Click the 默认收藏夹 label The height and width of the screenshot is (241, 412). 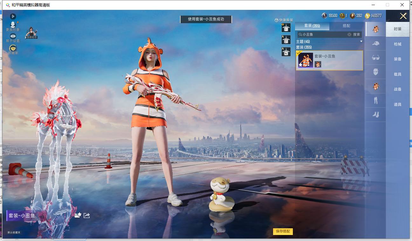[x=14, y=233]
